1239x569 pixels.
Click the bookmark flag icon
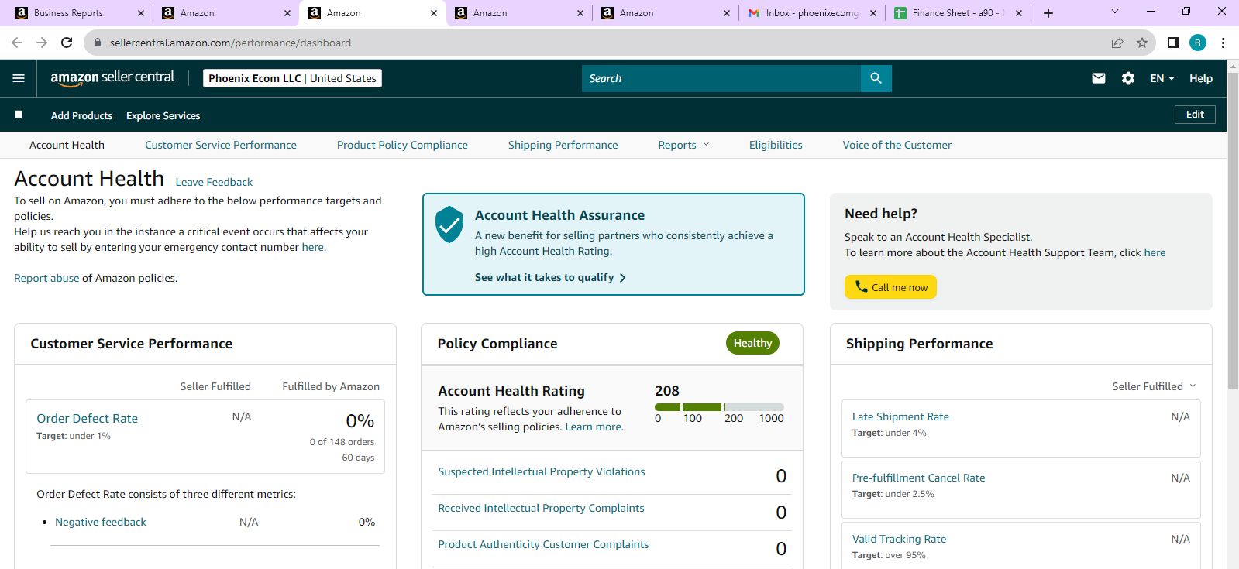tap(19, 115)
